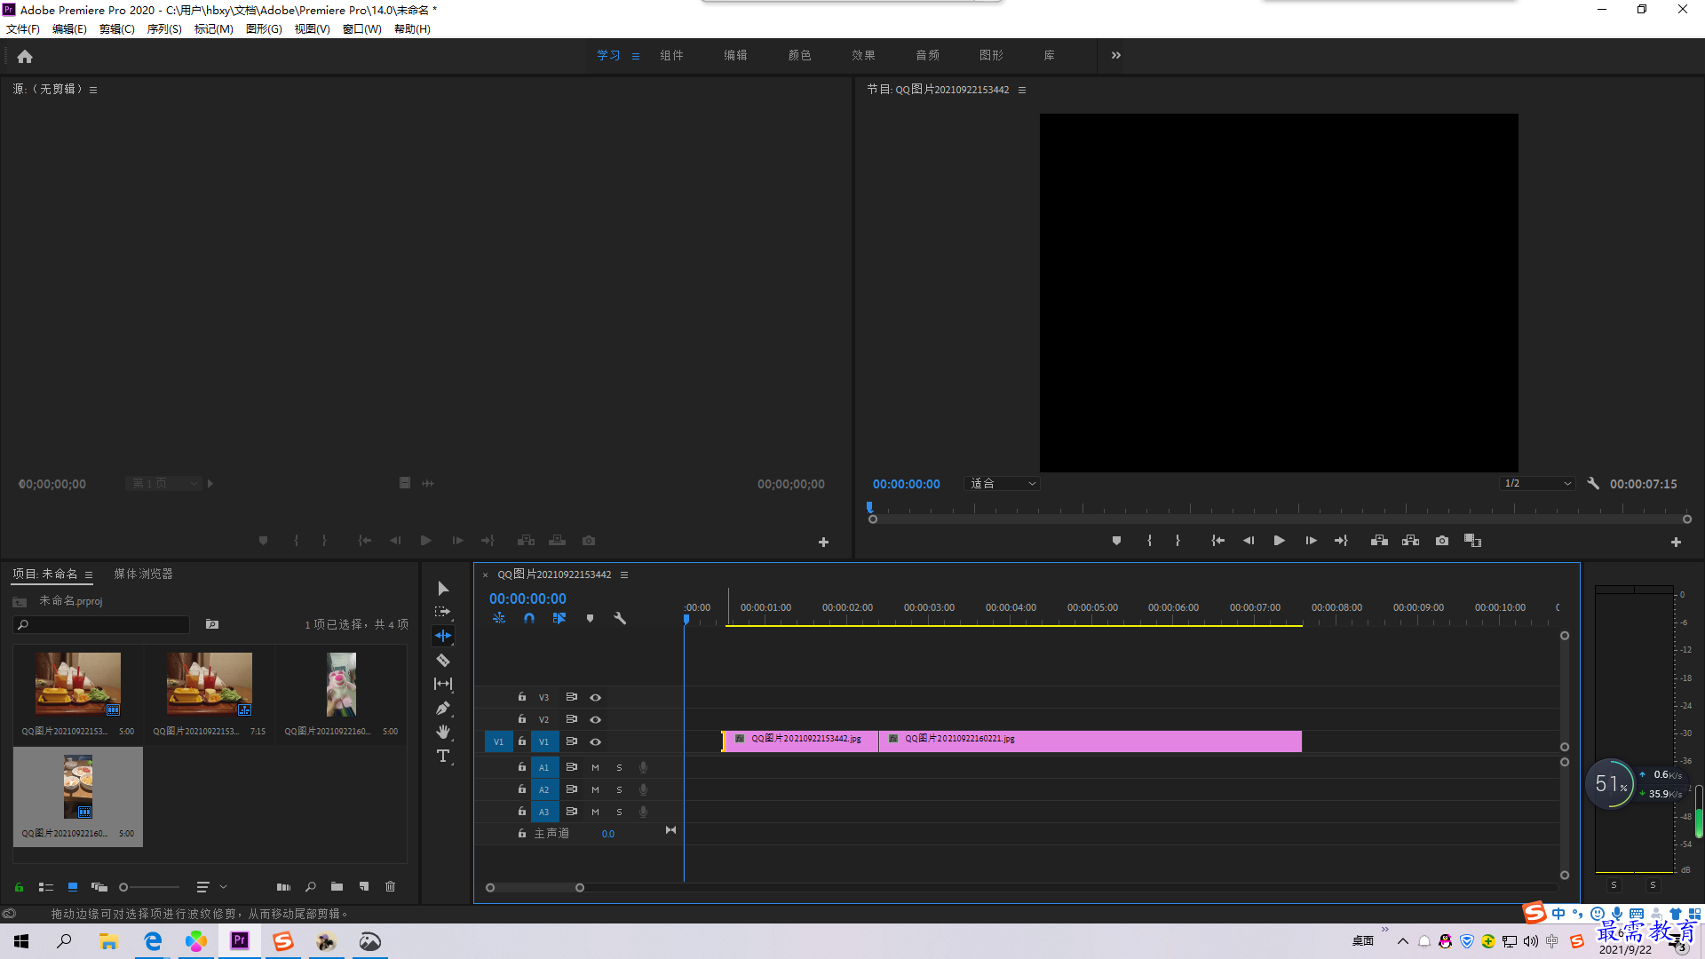Toggle Snap magnet in timeline
1705x959 pixels.
[x=529, y=618]
